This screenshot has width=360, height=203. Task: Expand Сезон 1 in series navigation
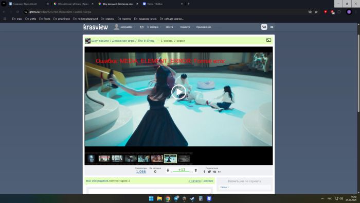point(225,188)
